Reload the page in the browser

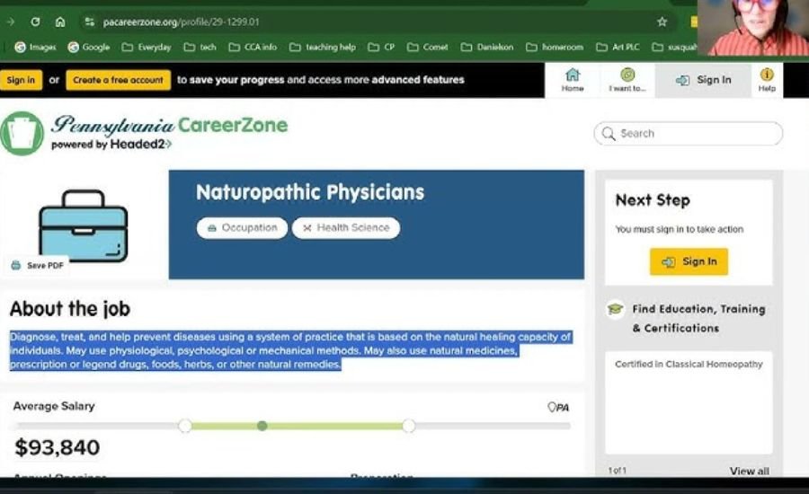coord(35,22)
